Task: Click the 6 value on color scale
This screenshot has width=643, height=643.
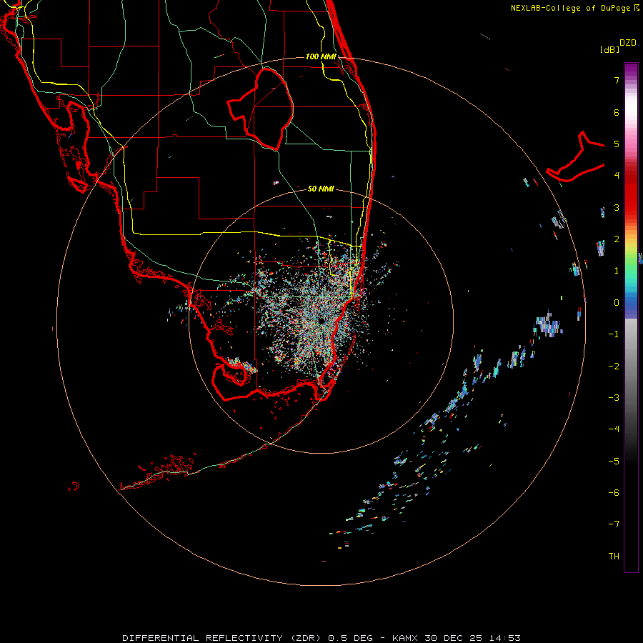Action: [x=617, y=112]
